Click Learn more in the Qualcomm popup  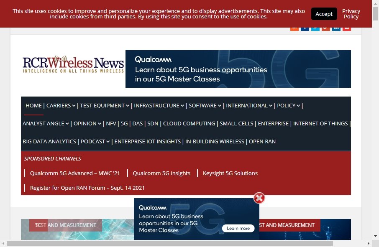pyautogui.click(x=238, y=228)
